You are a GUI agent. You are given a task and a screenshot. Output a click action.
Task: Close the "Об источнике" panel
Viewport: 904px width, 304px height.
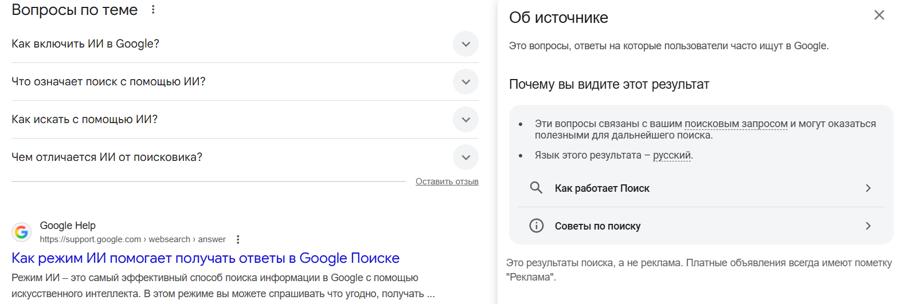(x=879, y=15)
